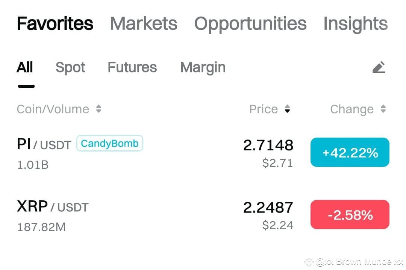This screenshot has width=406, height=270.
Task: Filter by Margin
Action: 203,67
